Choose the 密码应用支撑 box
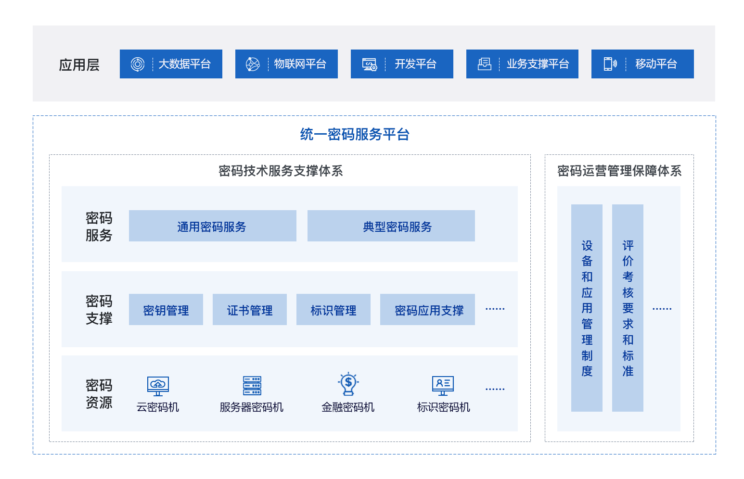 (427, 310)
